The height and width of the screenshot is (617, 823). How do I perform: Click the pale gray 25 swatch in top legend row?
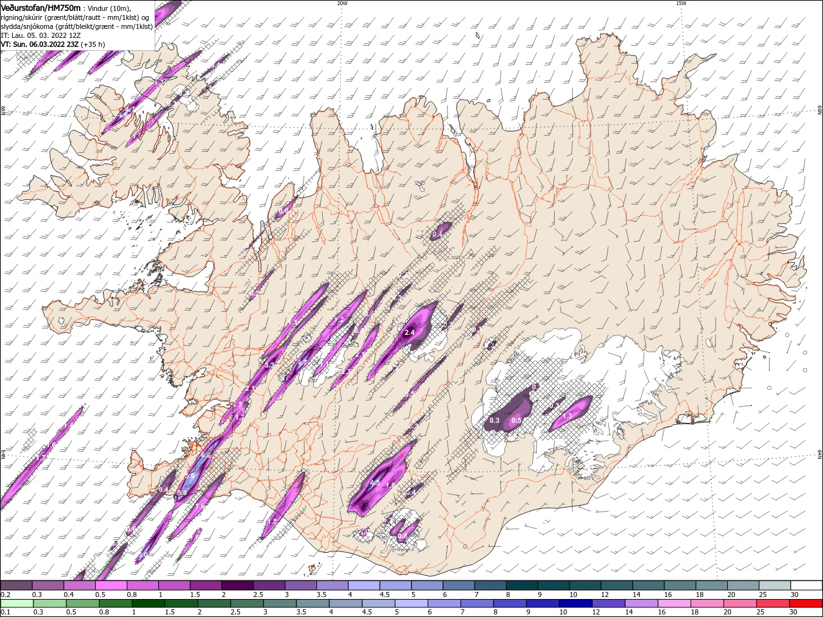pyautogui.click(x=774, y=586)
